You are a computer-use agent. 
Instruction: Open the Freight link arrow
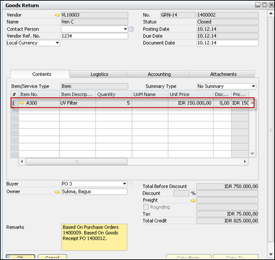193,201
